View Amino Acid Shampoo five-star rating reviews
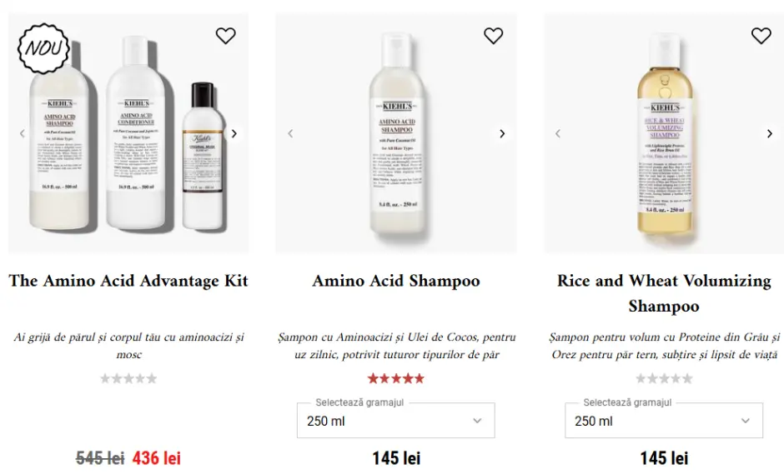 click(396, 379)
